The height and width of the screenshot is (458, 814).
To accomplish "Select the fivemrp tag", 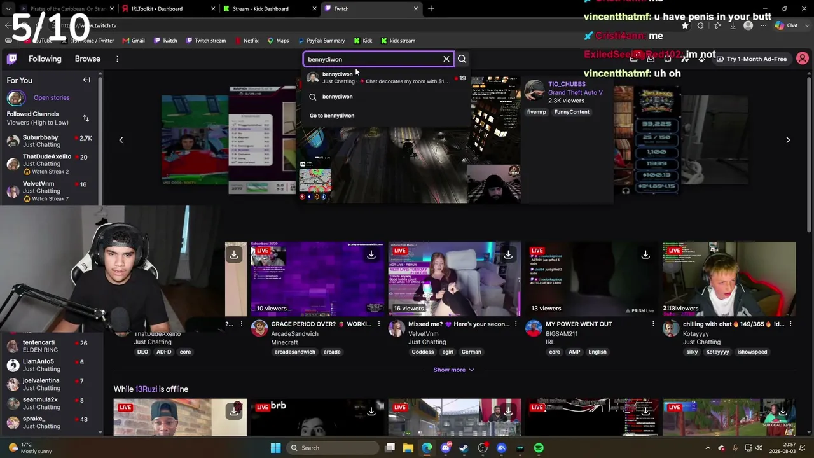I will 536,112.
